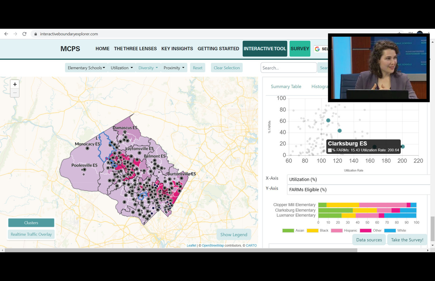Reload the page with the refresh icon

tap(24, 33)
